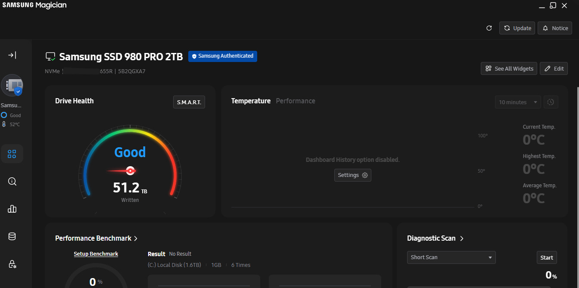Open dashboard history Settings button
The height and width of the screenshot is (288, 579).
[352, 175]
